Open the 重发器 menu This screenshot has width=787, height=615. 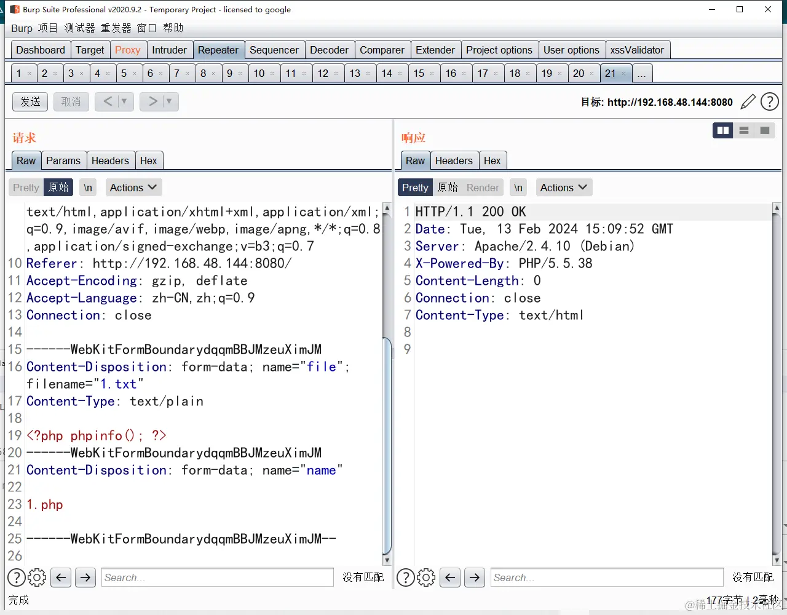click(x=116, y=28)
